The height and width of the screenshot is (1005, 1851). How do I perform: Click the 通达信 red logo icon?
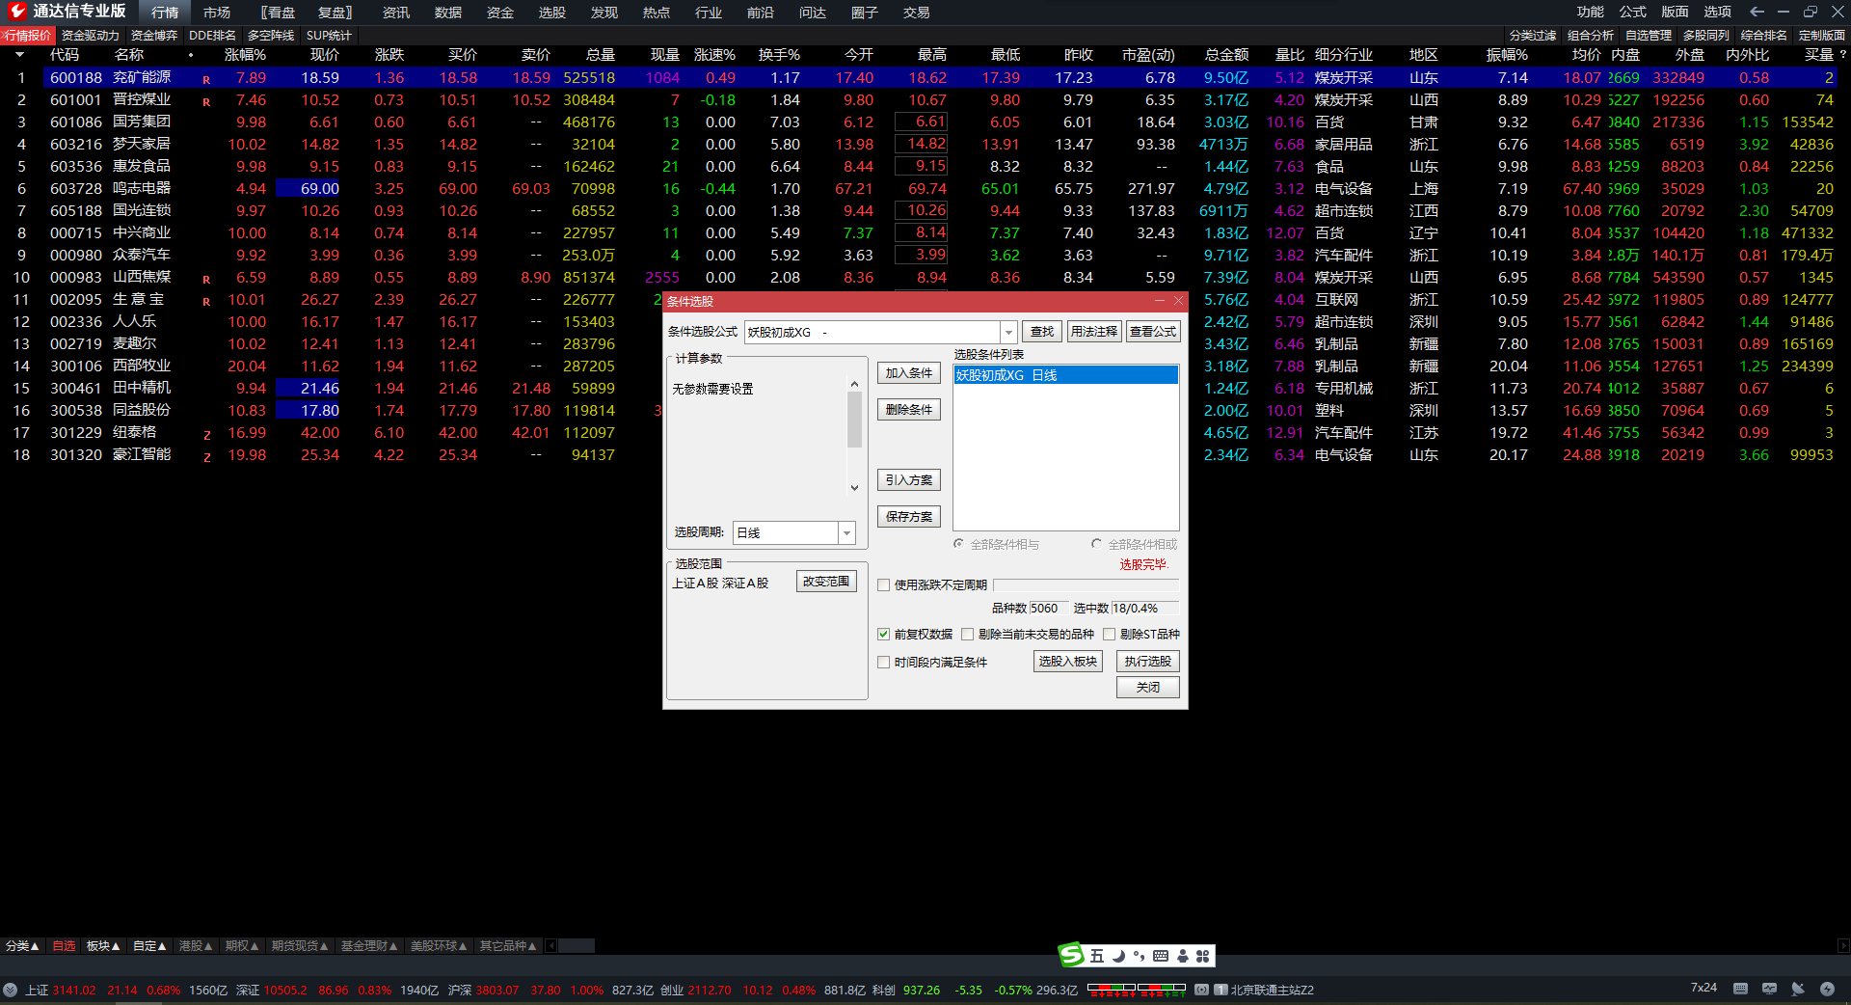pyautogui.click(x=16, y=12)
